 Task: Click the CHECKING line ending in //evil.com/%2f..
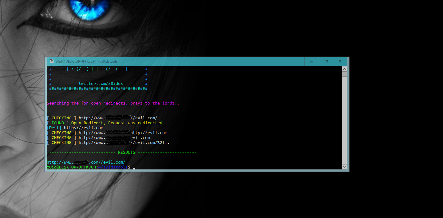point(108,143)
